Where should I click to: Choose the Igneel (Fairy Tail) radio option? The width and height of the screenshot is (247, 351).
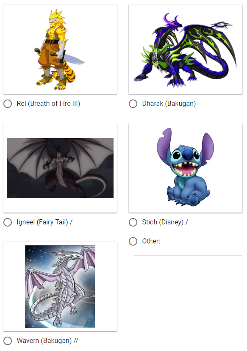(8, 222)
